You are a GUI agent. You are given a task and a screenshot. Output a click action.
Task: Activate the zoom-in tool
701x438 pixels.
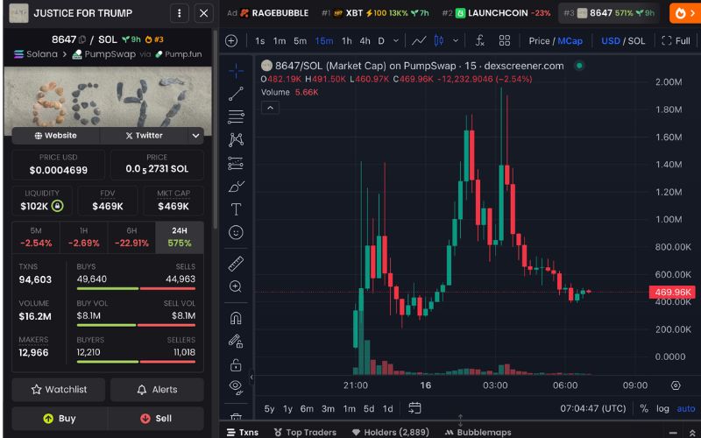236,286
